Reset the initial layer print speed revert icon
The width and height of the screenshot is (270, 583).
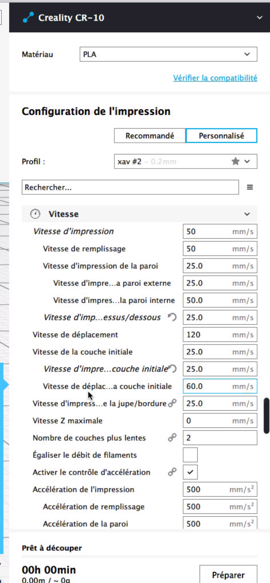point(172,368)
